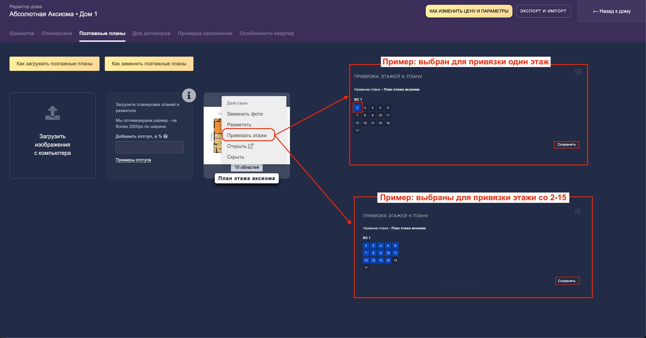Image resolution: width=646 pixels, height=338 pixels.
Task: Click the Абсолютная Аксиома • Дом 1 title
Action: (x=53, y=14)
